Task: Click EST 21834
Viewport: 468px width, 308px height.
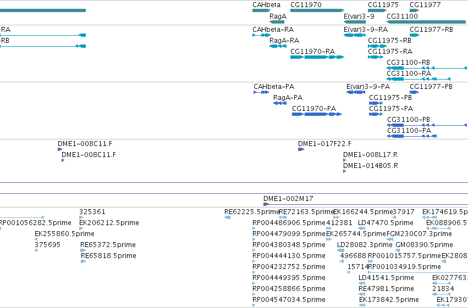Action: pyautogui.click(x=441, y=295)
